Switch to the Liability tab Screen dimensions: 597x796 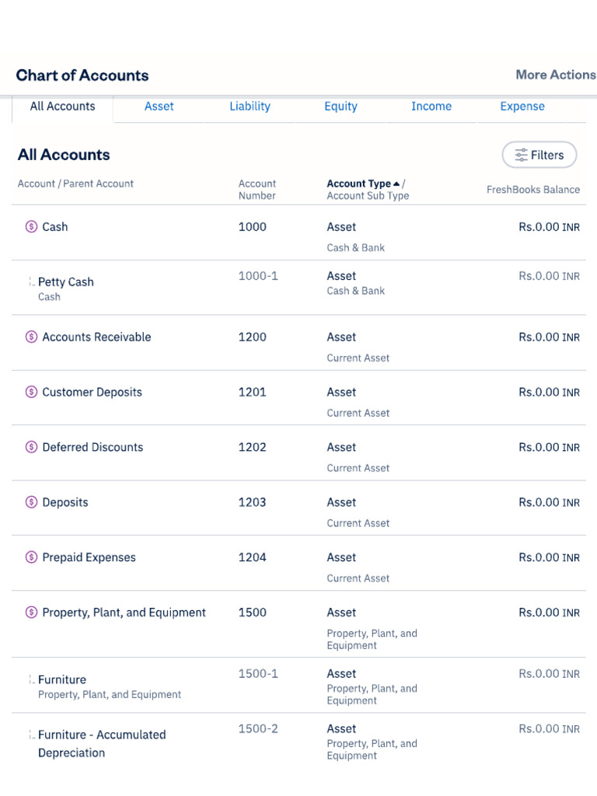250,106
